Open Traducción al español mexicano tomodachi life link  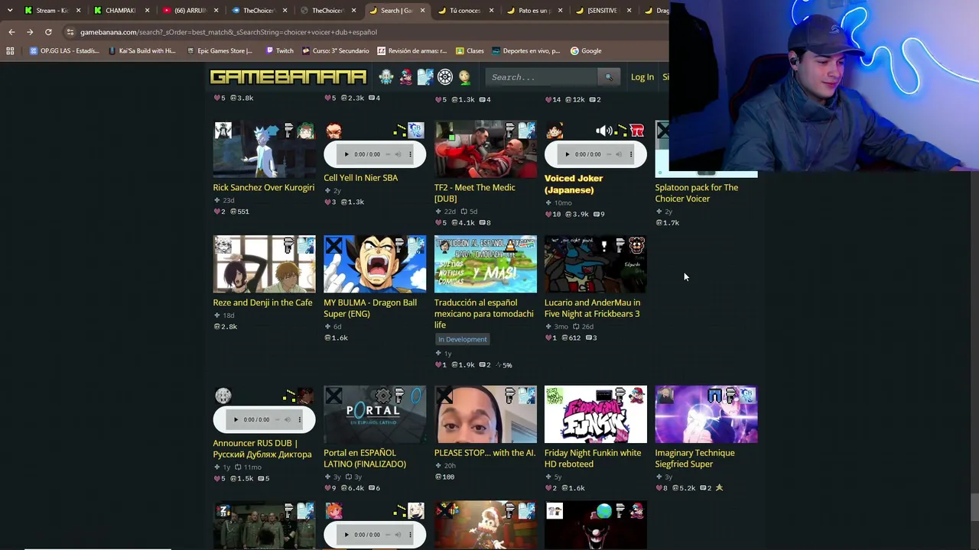pyautogui.click(x=484, y=314)
